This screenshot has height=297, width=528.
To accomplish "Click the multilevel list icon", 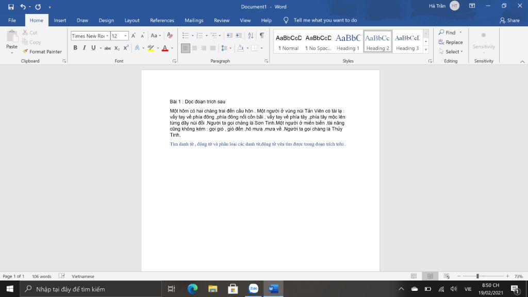I will pos(214,36).
